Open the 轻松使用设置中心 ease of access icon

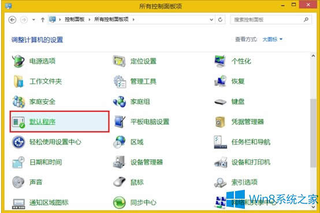tap(18, 142)
